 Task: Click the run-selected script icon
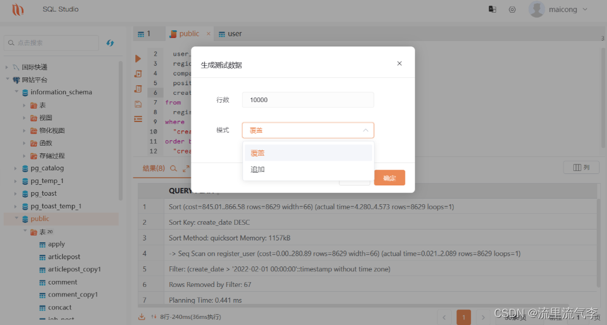pyautogui.click(x=138, y=74)
